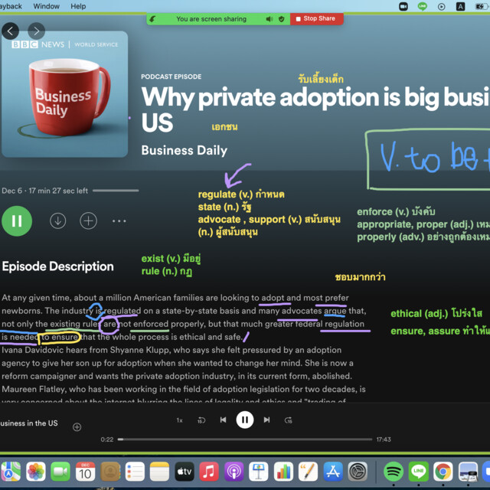Screen dimensions: 490x490
Task: Skip forward 15 seconds in player bar
Action: pyautogui.click(x=288, y=420)
